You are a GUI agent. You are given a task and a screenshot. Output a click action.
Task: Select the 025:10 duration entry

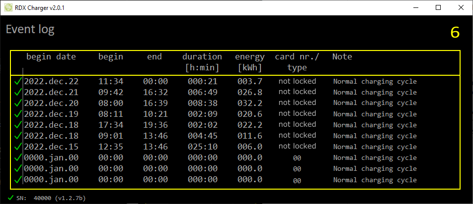202,147
